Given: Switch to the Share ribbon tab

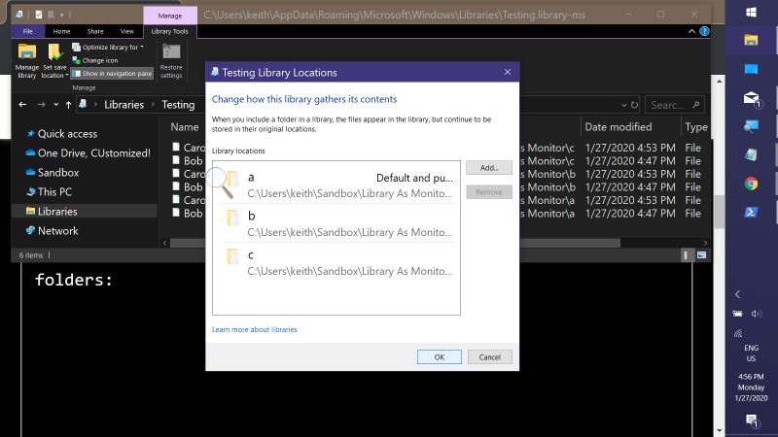Looking at the screenshot, I should (x=95, y=31).
